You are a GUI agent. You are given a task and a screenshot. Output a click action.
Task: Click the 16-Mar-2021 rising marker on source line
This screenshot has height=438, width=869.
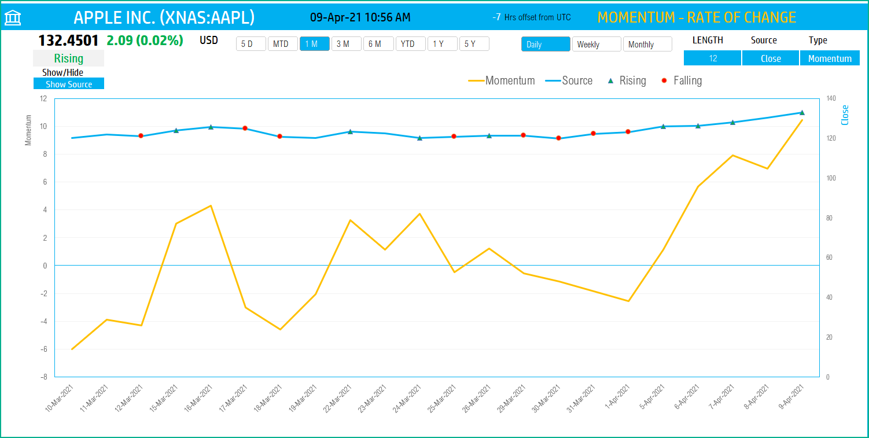[x=211, y=127]
